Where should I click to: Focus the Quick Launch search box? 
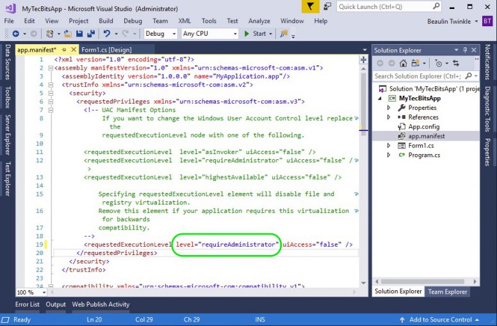pyautogui.click(x=389, y=6)
